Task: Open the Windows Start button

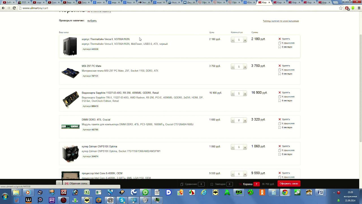Action: (x=5, y=196)
